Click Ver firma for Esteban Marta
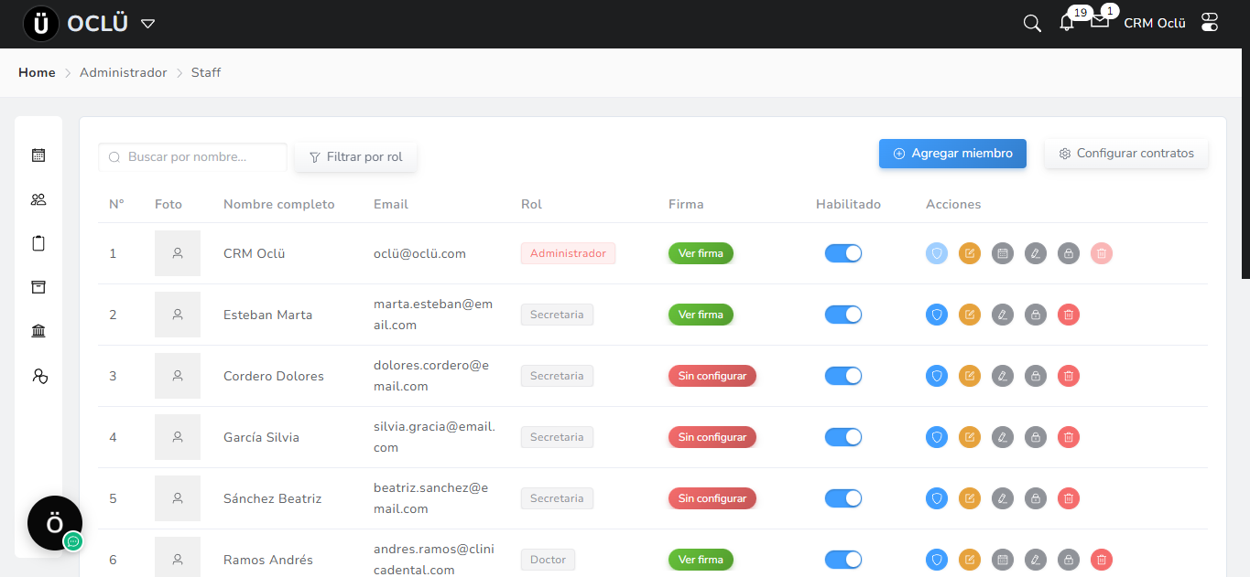The width and height of the screenshot is (1250, 577). point(701,315)
